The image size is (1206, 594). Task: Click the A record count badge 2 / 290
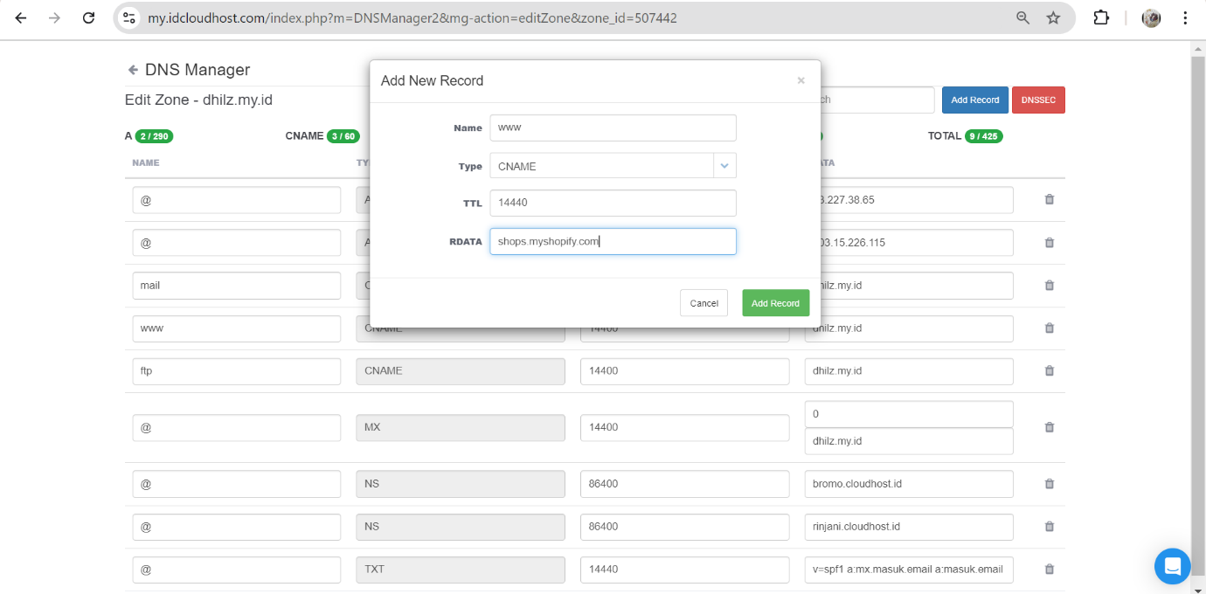click(154, 136)
